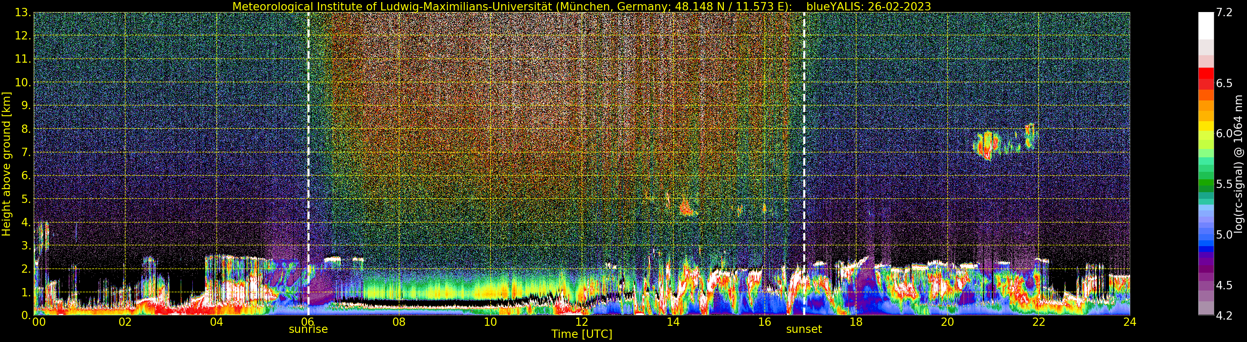Click the '12.' height tick label

coord(23,36)
